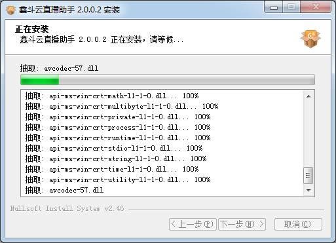Click status text 抽取: avcodec-57.dll above progress bar
The image size is (336, 243).
tap(59, 68)
